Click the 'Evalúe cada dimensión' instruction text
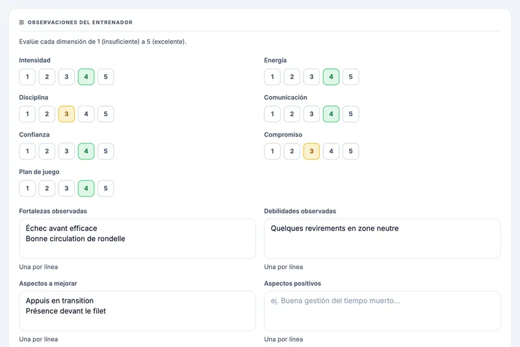 click(103, 42)
